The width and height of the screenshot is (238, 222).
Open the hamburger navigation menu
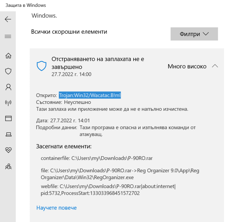pyautogui.click(x=8, y=36)
